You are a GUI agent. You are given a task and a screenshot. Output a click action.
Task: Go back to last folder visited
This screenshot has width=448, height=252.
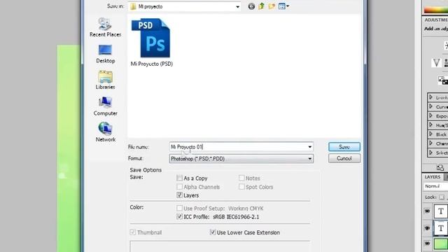(x=251, y=6)
